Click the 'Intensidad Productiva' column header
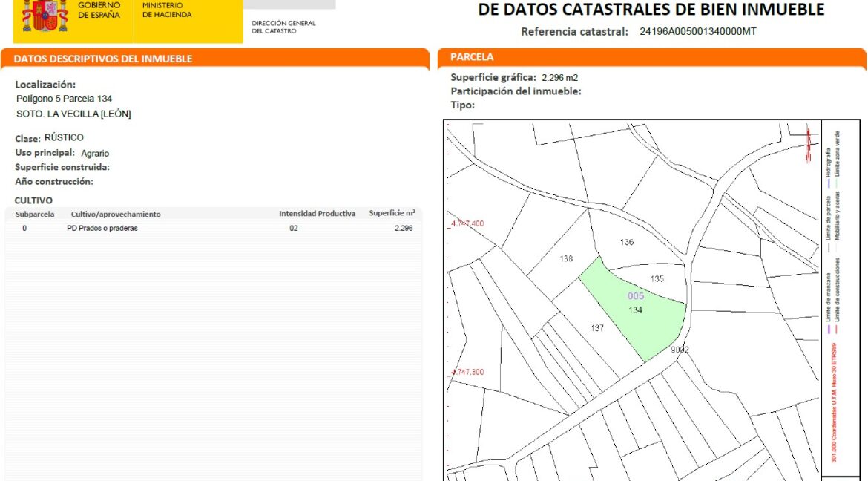Screen dimensions: 868x481 pyautogui.click(x=318, y=214)
